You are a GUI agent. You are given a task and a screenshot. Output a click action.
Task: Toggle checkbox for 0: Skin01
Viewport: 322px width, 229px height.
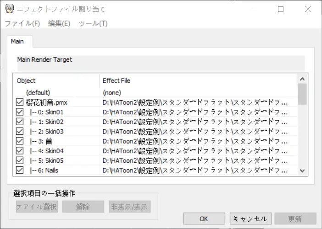(x=20, y=112)
